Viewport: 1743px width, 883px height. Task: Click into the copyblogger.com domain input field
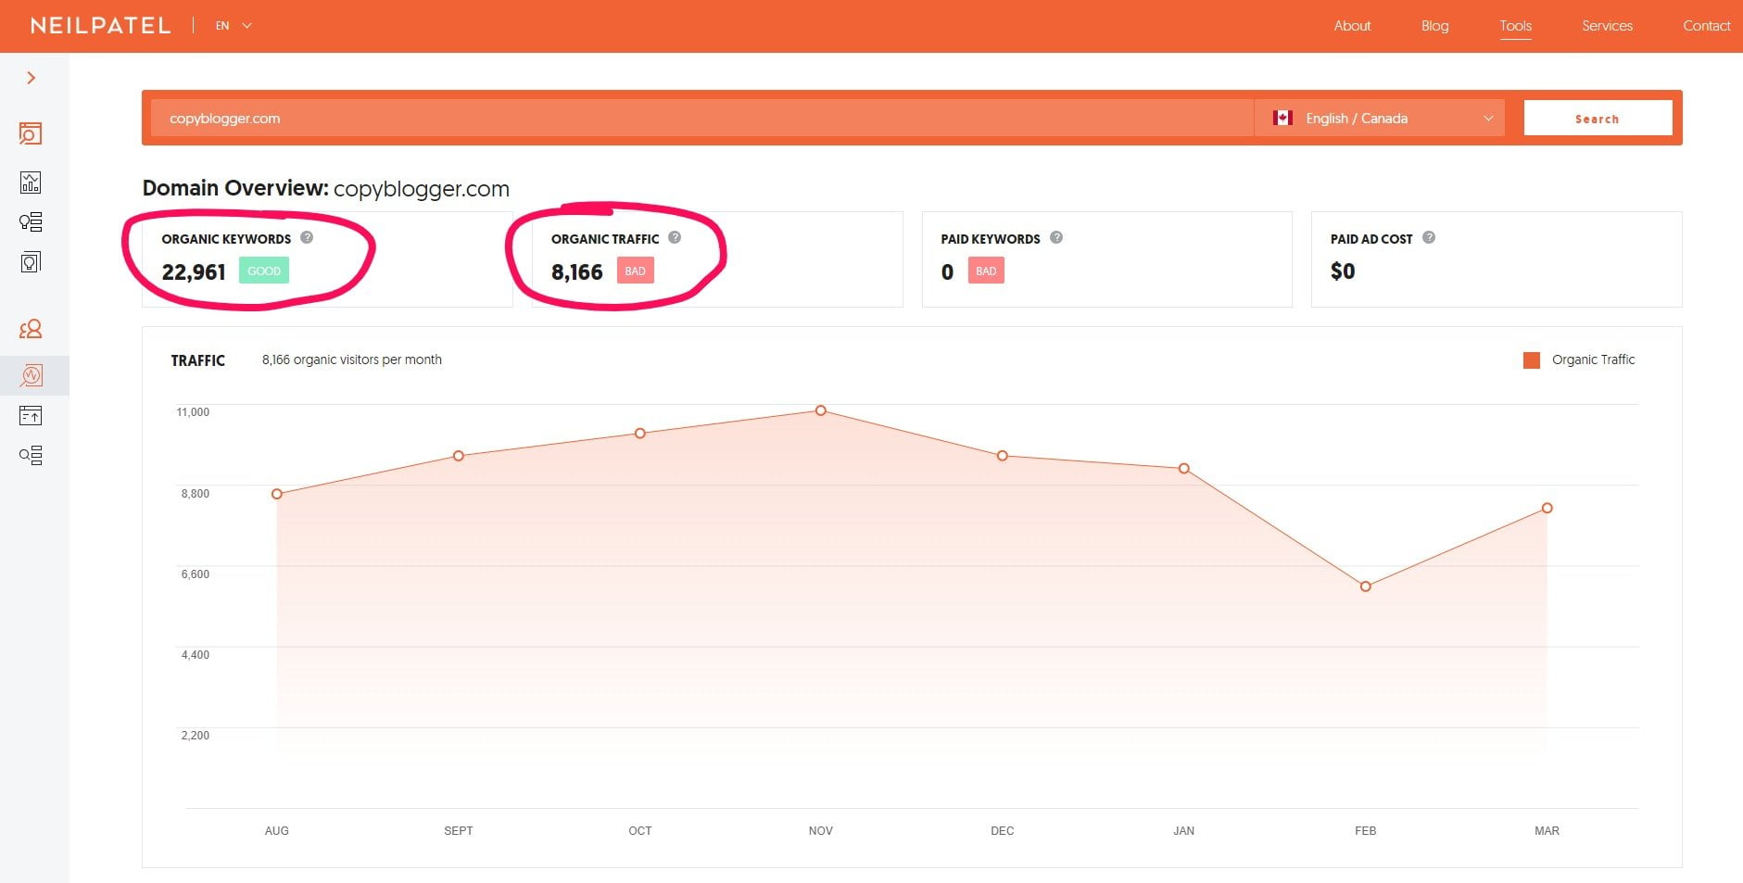(x=702, y=119)
